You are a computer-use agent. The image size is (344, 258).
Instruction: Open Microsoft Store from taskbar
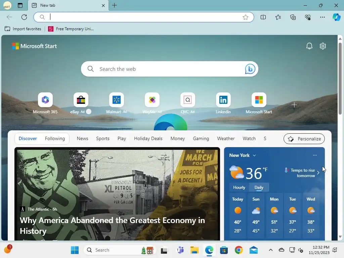(224, 250)
